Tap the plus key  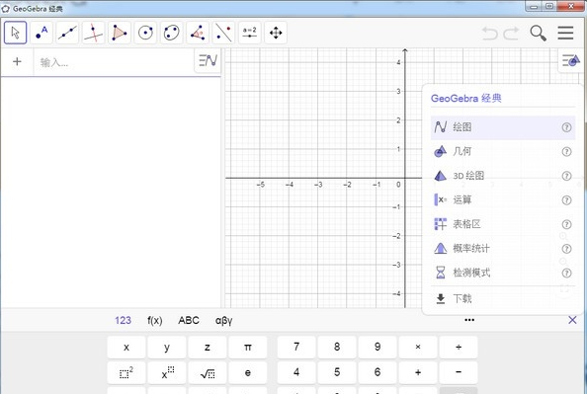point(418,372)
